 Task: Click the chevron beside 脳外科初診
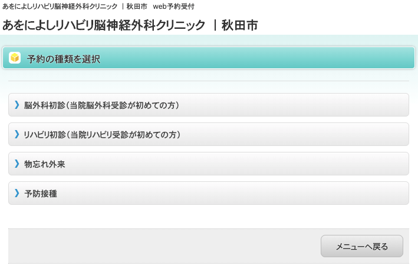tap(17, 105)
